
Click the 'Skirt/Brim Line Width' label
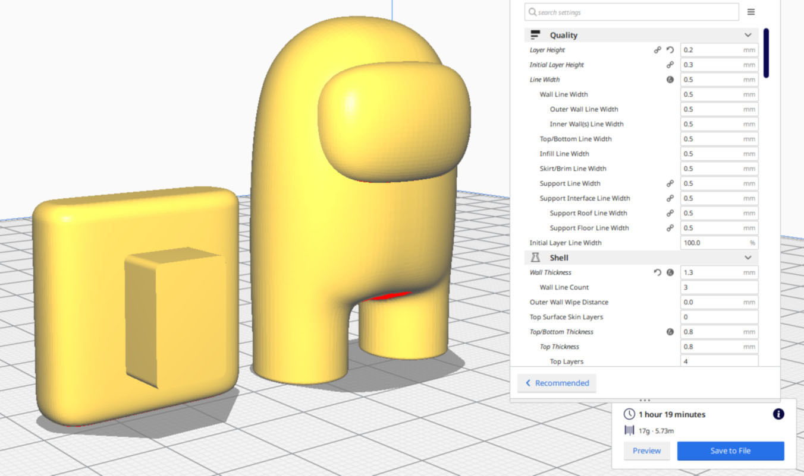coord(573,169)
